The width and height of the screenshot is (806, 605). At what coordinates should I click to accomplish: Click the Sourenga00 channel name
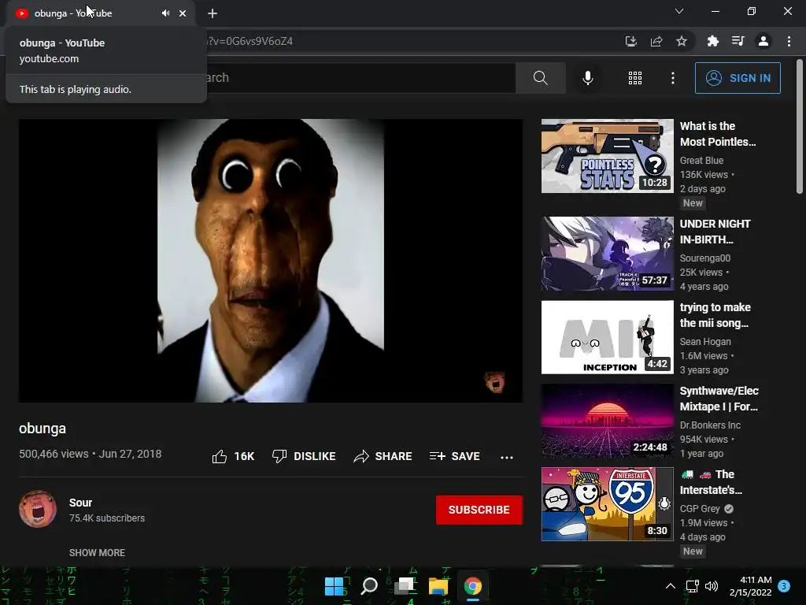(x=705, y=258)
